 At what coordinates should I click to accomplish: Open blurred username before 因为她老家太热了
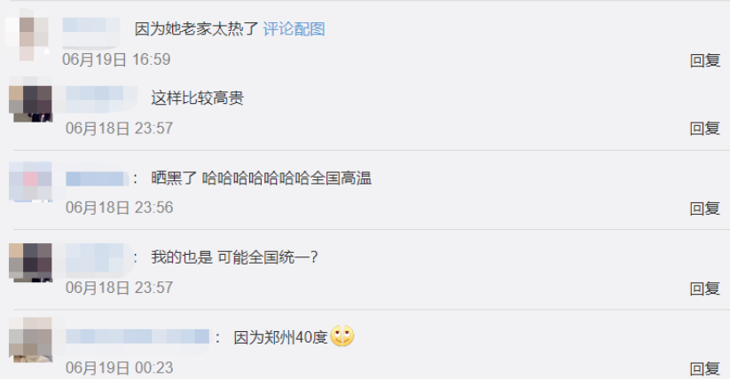tap(90, 31)
